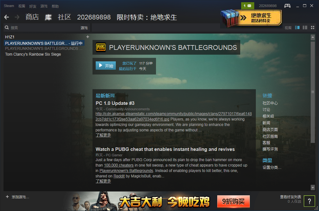
Task: Open 客服 link
Action: tap(266, 143)
